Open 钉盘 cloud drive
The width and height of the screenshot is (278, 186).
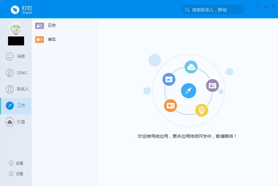coord(16,122)
